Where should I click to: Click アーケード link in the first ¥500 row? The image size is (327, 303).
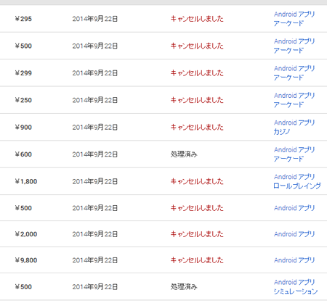pos(288,51)
